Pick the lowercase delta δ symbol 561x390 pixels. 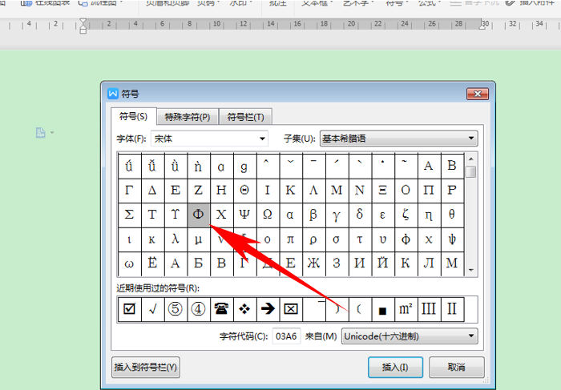coord(360,215)
